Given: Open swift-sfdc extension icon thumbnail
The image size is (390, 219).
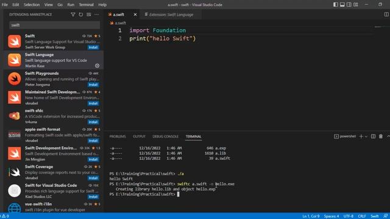Looking at the screenshot, I should click(x=15, y=116).
